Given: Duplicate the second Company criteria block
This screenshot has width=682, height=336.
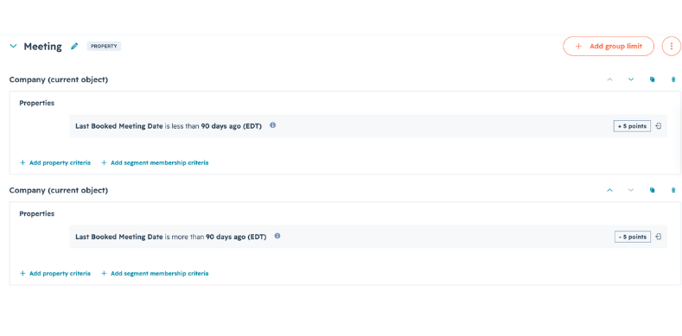Looking at the screenshot, I should [x=652, y=190].
